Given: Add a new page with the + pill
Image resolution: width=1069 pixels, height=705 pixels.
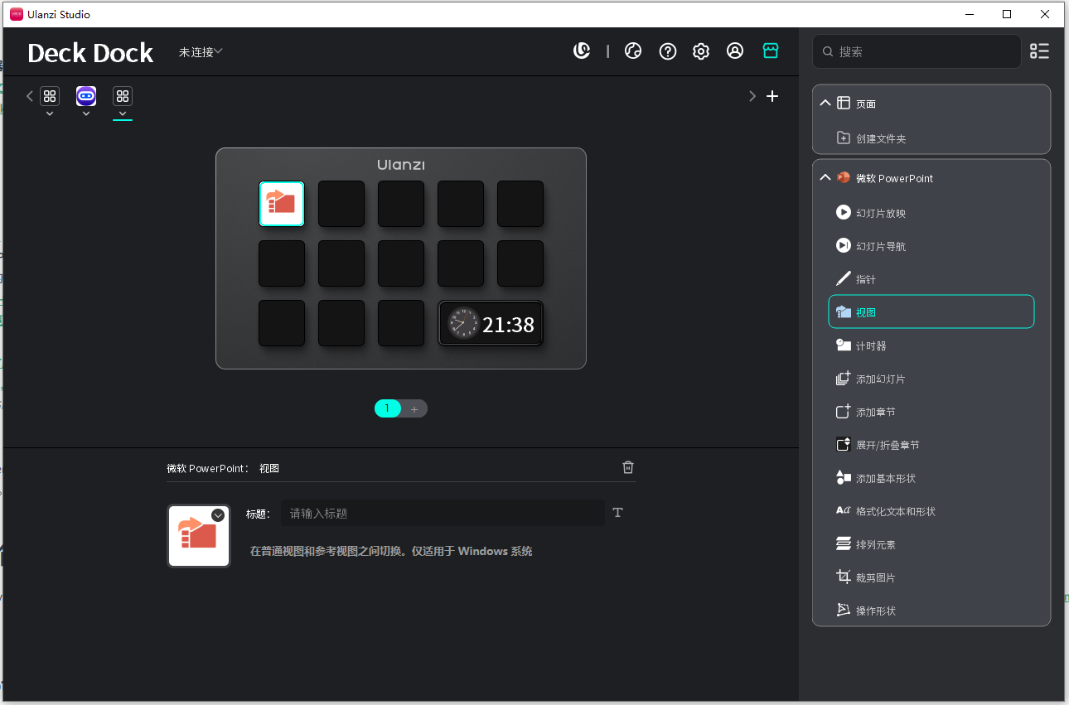Looking at the screenshot, I should [414, 408].
